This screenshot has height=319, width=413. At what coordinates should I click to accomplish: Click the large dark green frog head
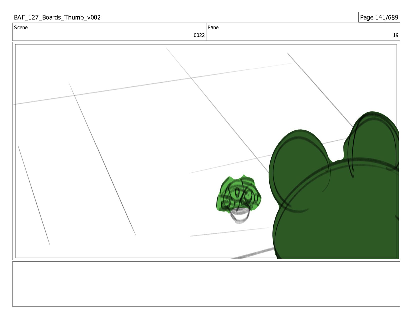click(334, 185)
